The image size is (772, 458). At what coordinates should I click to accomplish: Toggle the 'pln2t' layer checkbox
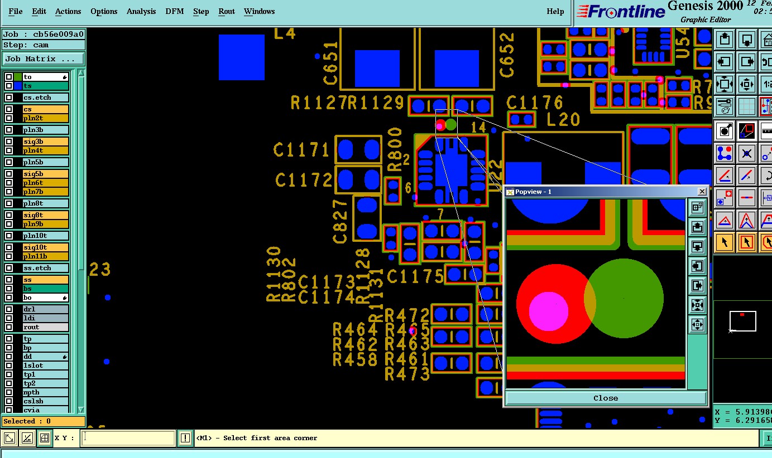(x=8, y=118)
